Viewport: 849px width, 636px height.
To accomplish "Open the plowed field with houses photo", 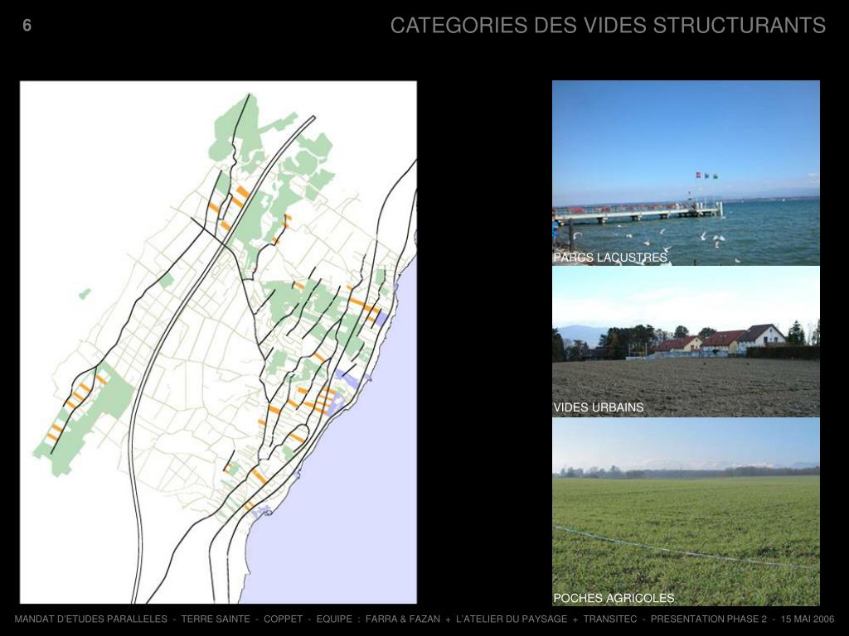I will click(686, 341).
